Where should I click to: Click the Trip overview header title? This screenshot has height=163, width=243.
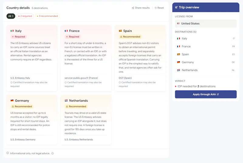click(x=189, y=7)
